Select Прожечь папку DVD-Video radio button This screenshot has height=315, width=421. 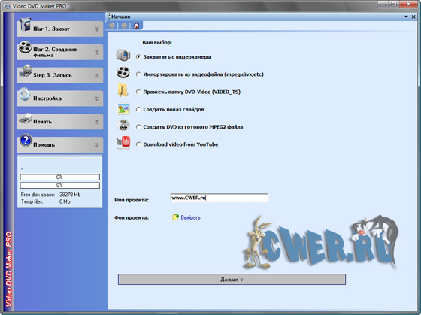click(x=138, y=92)
